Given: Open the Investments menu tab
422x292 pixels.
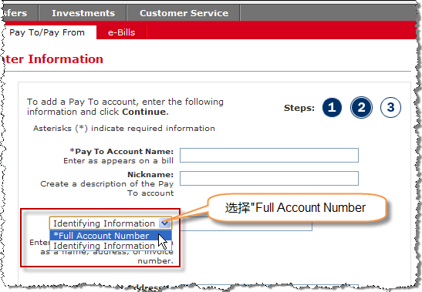Looking at the screenshot, I should click(x=83, y=13).
